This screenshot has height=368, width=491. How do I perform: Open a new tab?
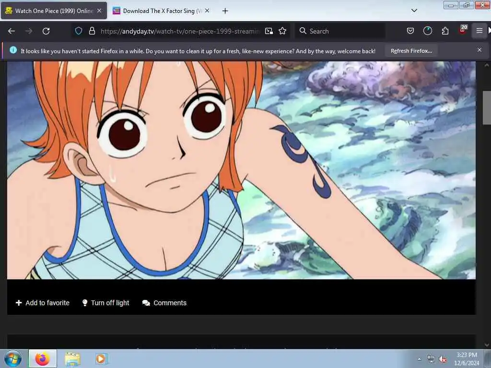pyautogui.click(x=225, y=11)
